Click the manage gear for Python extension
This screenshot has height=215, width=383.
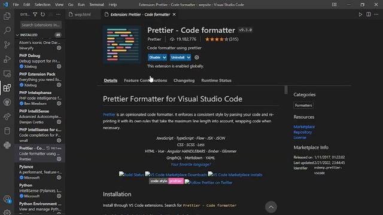click(59, 196)
